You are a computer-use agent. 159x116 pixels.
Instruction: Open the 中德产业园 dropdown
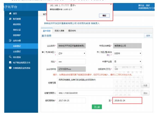click(127, 62)
